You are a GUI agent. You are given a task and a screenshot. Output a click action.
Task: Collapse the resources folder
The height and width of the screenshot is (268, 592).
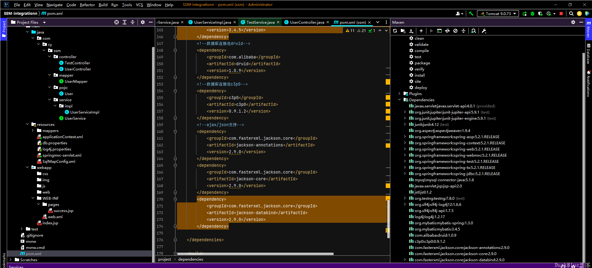click(27, 124)
